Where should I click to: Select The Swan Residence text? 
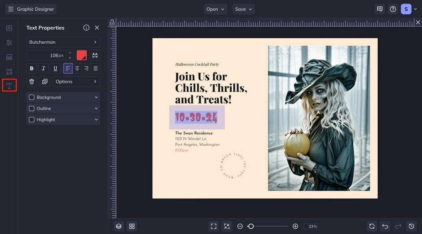(x=194, y=133)
